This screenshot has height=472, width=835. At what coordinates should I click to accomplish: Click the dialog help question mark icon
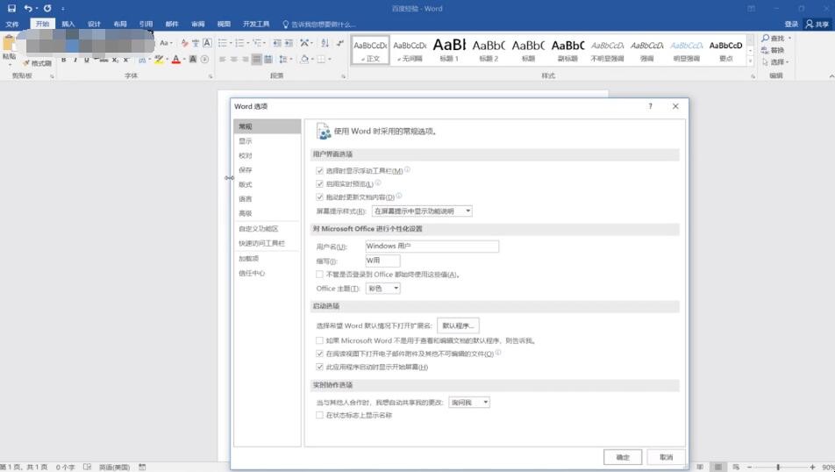(x=650, y=106)
